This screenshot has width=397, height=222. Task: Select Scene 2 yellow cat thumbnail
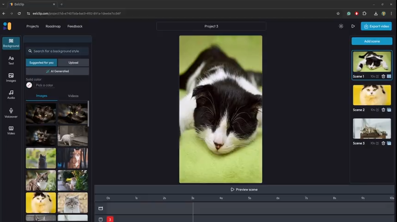tap(372, 95)
